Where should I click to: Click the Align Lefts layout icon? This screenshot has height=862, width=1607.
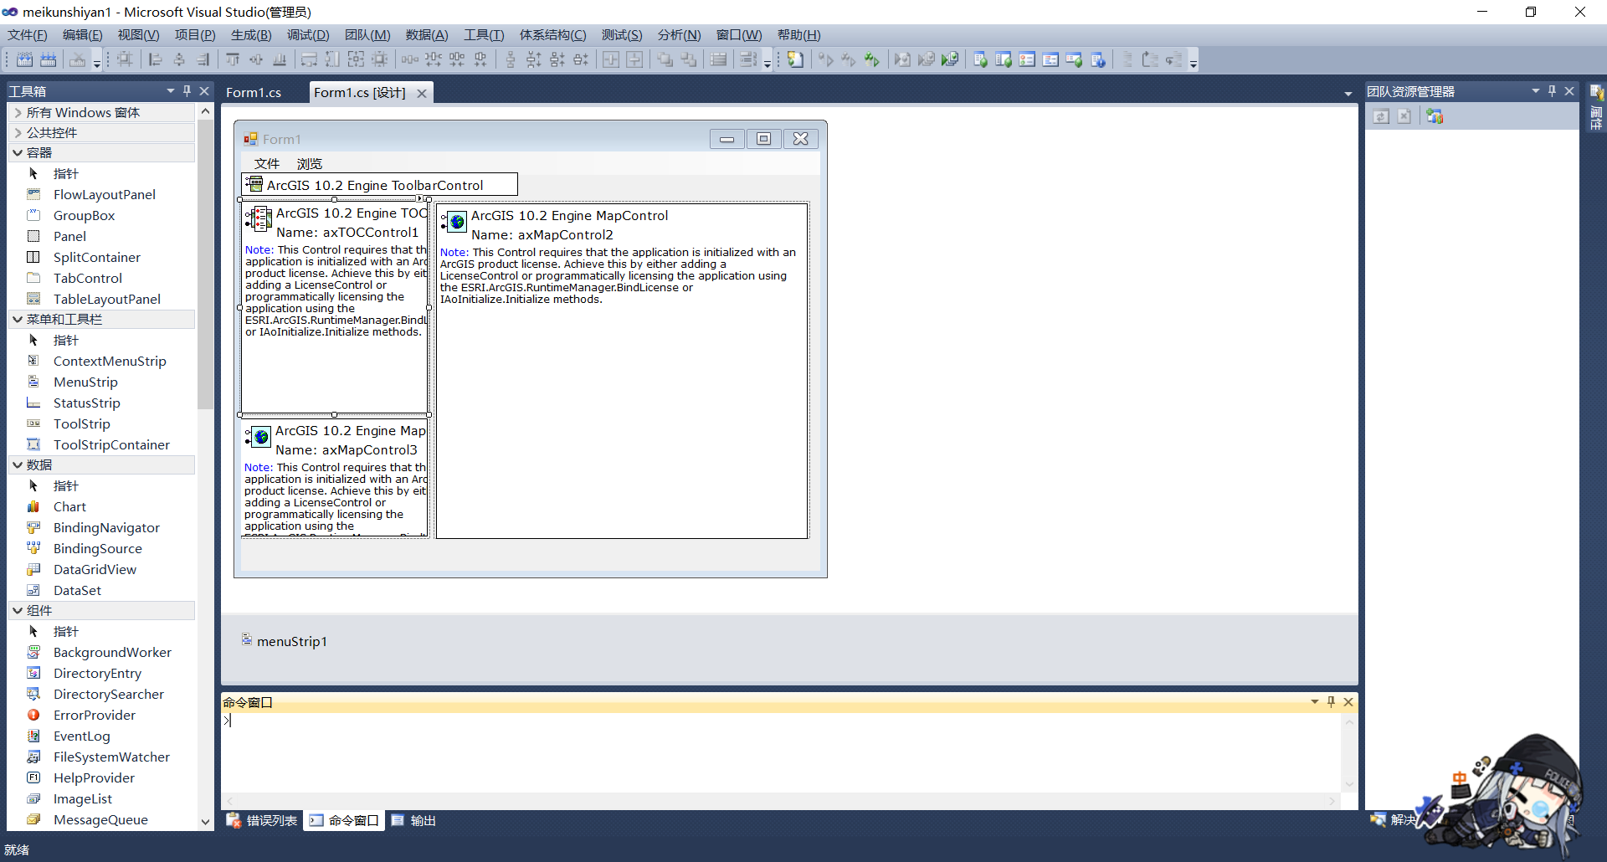(x=155, y=59)
